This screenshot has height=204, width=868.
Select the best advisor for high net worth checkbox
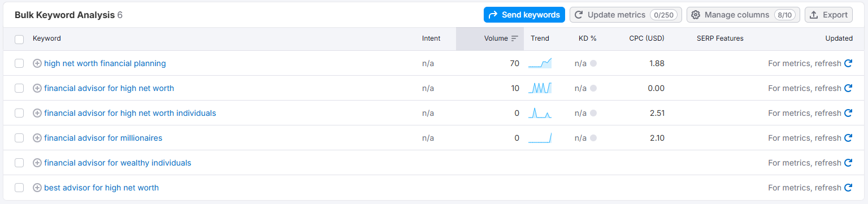[19, 188]
